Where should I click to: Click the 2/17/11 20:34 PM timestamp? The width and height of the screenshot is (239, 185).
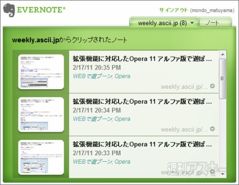click(97, 110)
